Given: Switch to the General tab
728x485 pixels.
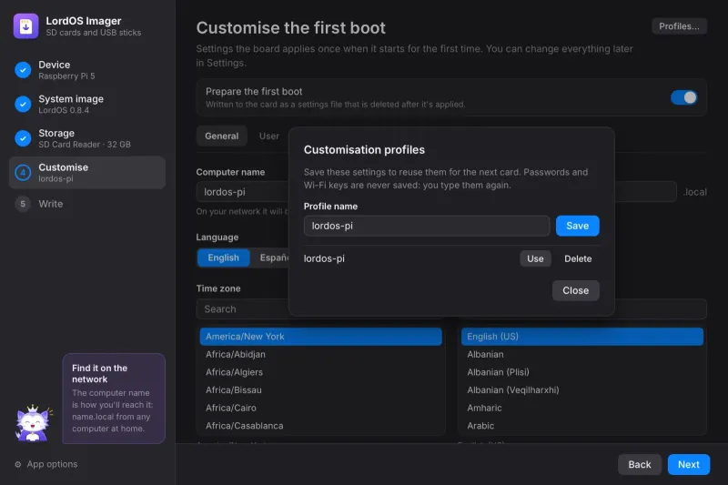Looking at the screenshot, I should [x=221, y=136].
